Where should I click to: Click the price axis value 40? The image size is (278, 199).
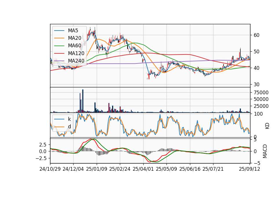[x=257, y=68]
